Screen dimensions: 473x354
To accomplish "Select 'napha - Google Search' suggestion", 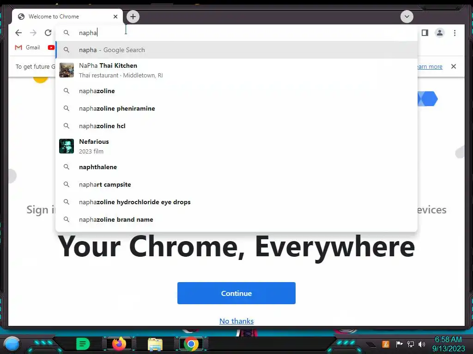I will click(x=236, y=50).
